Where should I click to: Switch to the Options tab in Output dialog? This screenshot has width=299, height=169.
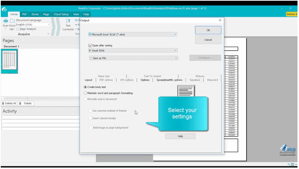[x=145, y=80]
